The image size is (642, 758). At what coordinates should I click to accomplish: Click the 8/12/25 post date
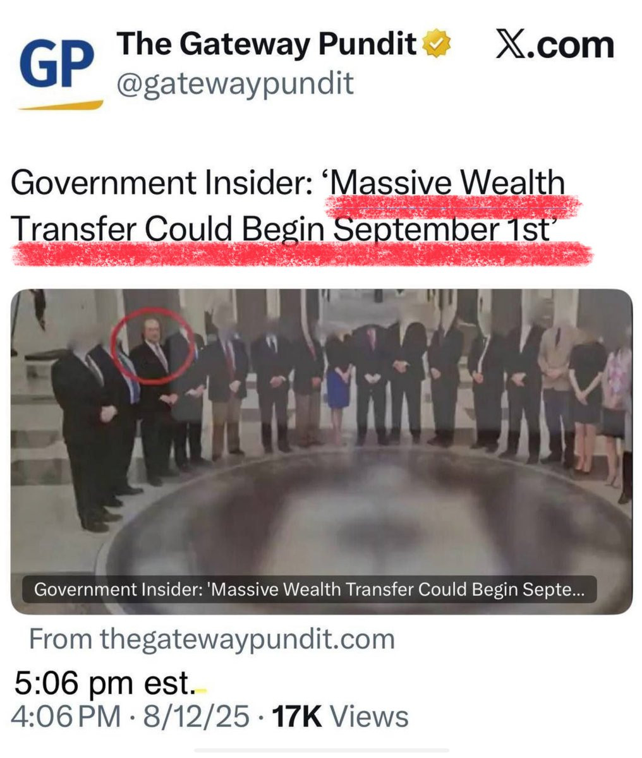(197, 717)
